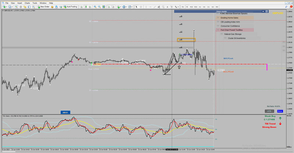Select Fed Chair Powell Testifies news

click(x=235, y=30)
